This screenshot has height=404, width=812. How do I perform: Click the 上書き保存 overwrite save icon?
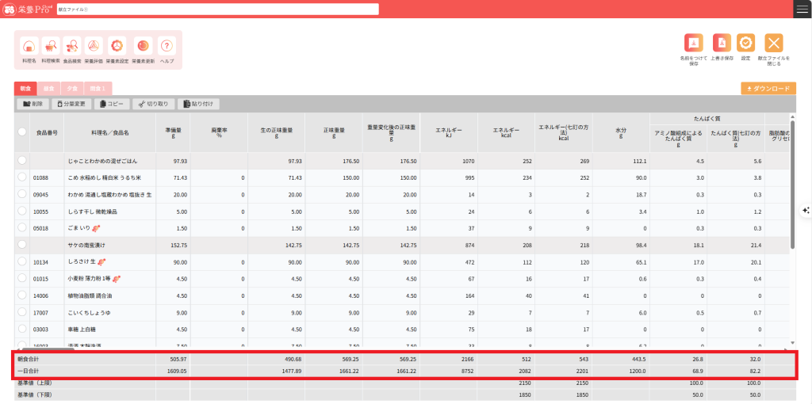720,44
